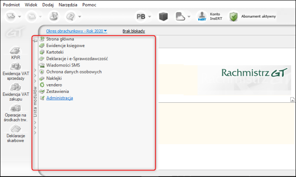Viewport: 296px width, 177px height.
Task: Click the Naklejki icon
Action: [42, 78]
